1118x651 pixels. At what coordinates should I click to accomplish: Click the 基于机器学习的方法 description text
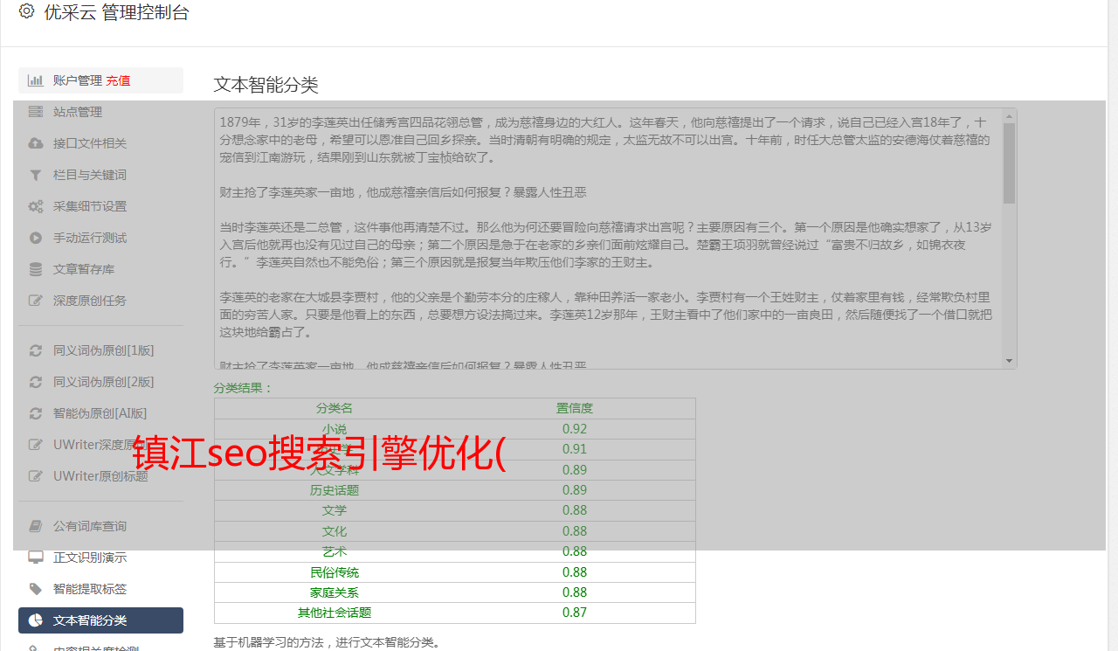(x=328, y=642)
